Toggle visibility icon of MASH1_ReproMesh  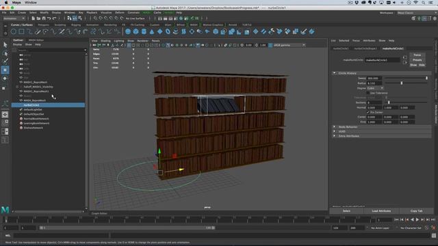click(x=21, y=82)
